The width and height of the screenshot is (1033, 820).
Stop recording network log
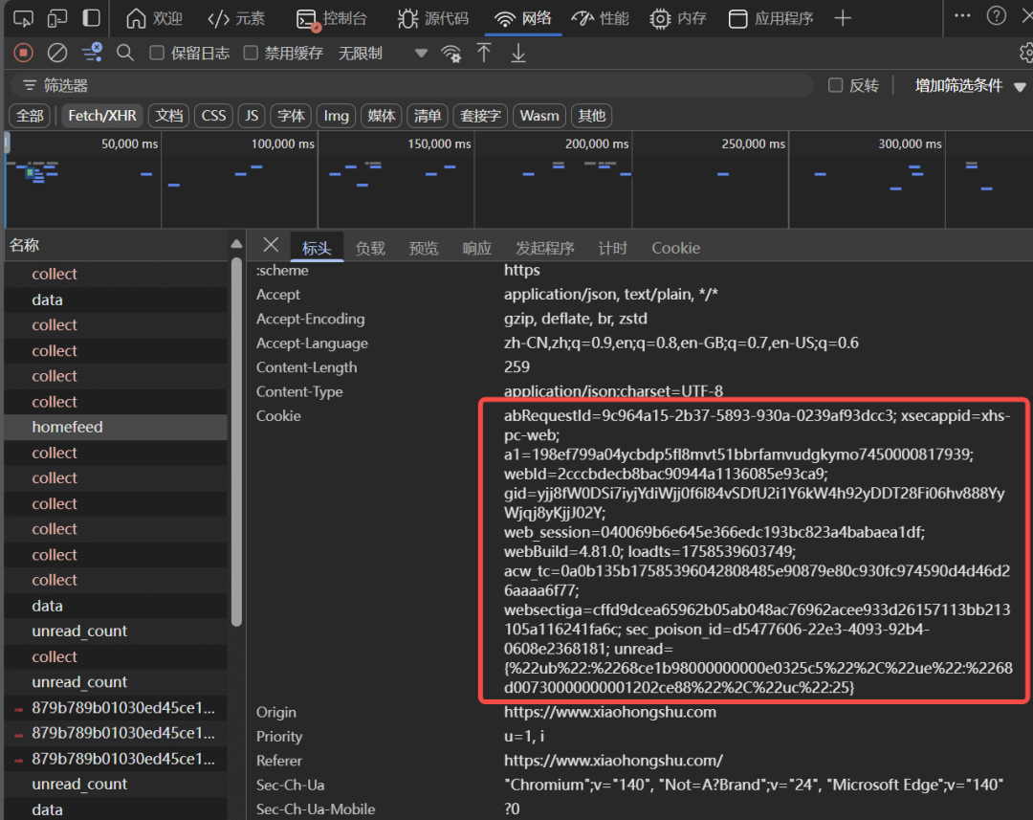[24, 54]
